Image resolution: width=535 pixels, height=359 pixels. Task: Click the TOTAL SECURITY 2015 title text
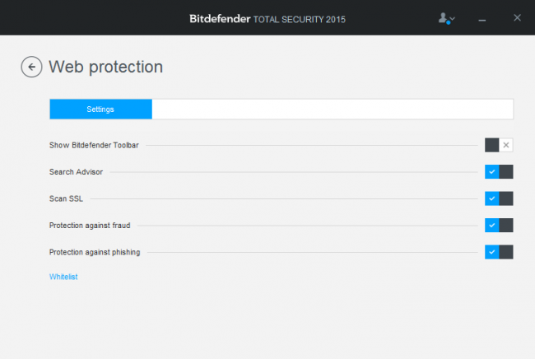tap(299, 18)
